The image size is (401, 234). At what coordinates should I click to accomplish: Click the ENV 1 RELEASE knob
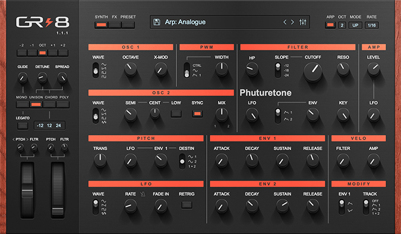312,160
